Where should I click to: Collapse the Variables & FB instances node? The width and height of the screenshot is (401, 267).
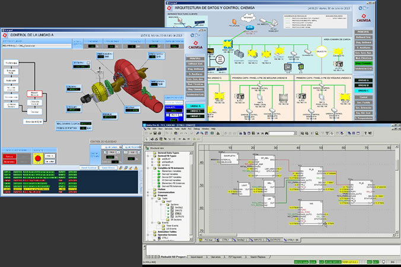pos(148,168)
